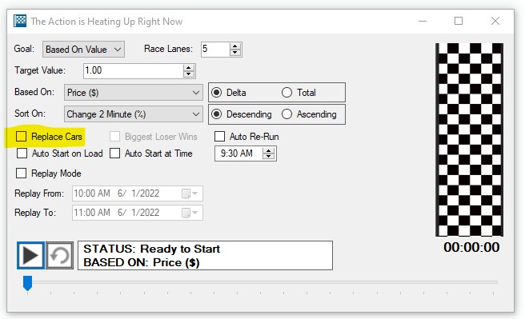The height and width of the screenshot is (319, 525).
Task: Increase the 9:30 AM start time spinner
Action: click(x=269, y=151)
